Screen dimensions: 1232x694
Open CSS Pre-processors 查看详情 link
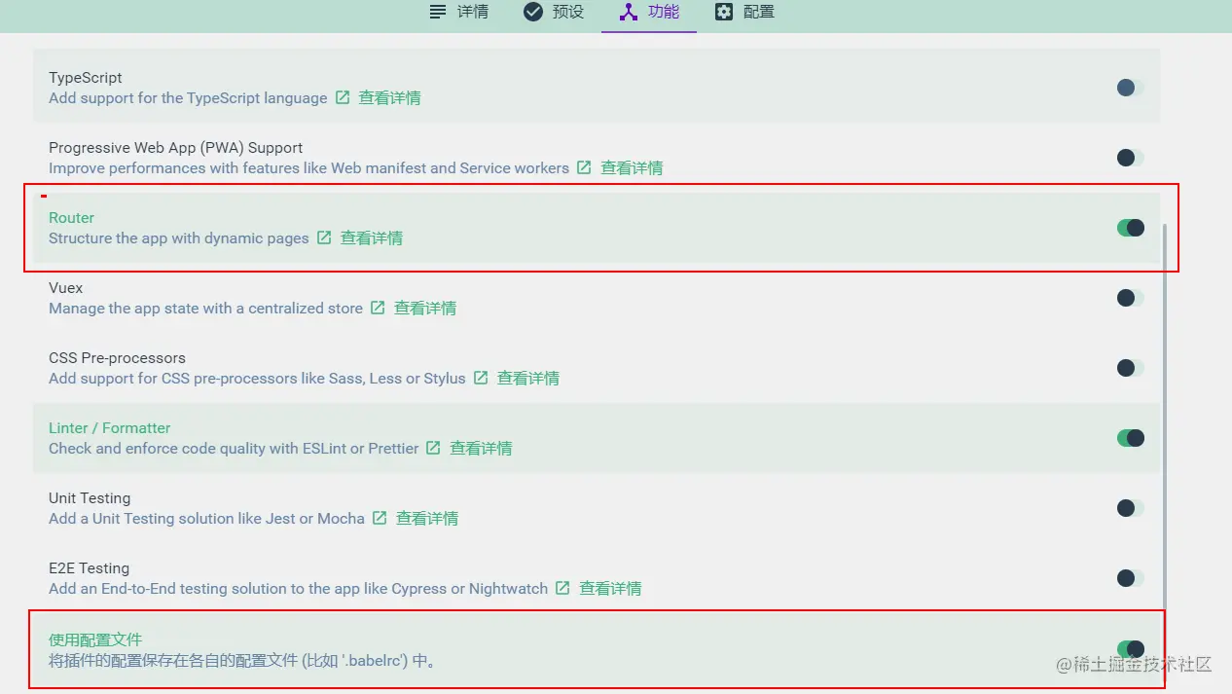click(x=528, y=378)
